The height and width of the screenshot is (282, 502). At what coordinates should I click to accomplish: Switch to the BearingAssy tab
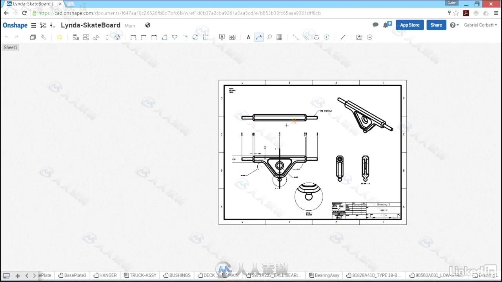coord(324,275)
